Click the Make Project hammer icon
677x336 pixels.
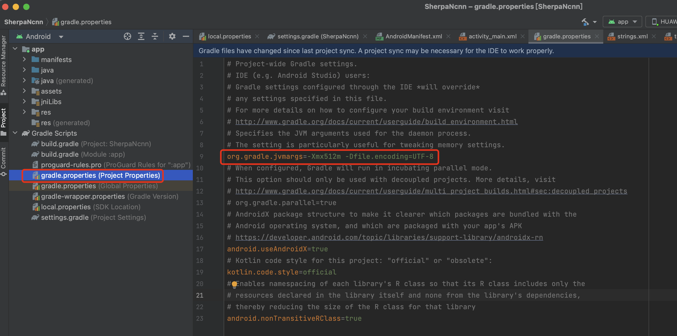585,22
